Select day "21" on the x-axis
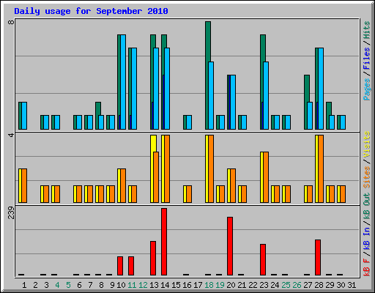The image size is (375, 293). (242, 285)
